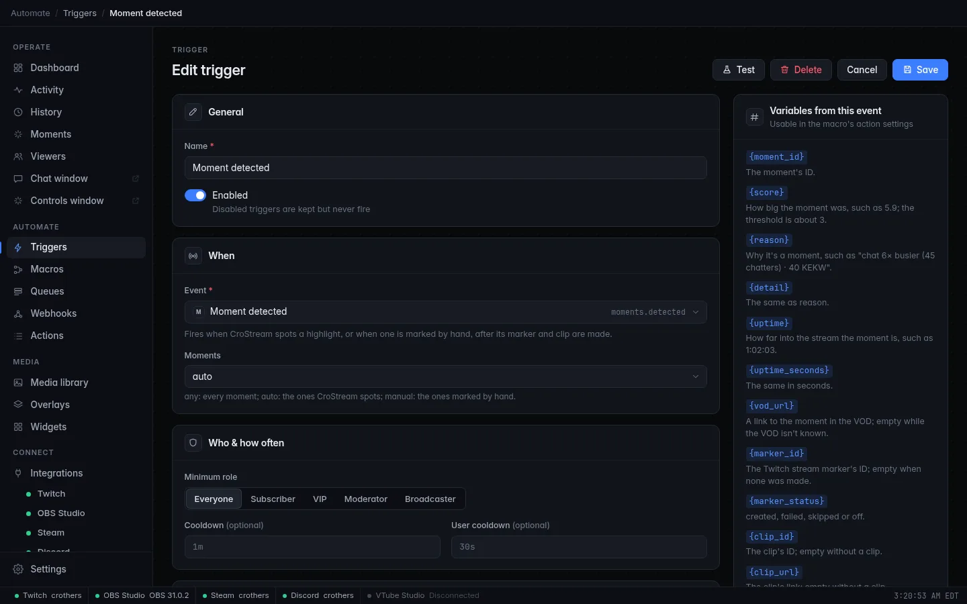The width and height of the screenshot is (967, 604).
Task: Open the Chat window speech-bubble icon
Action: [18, 179]
